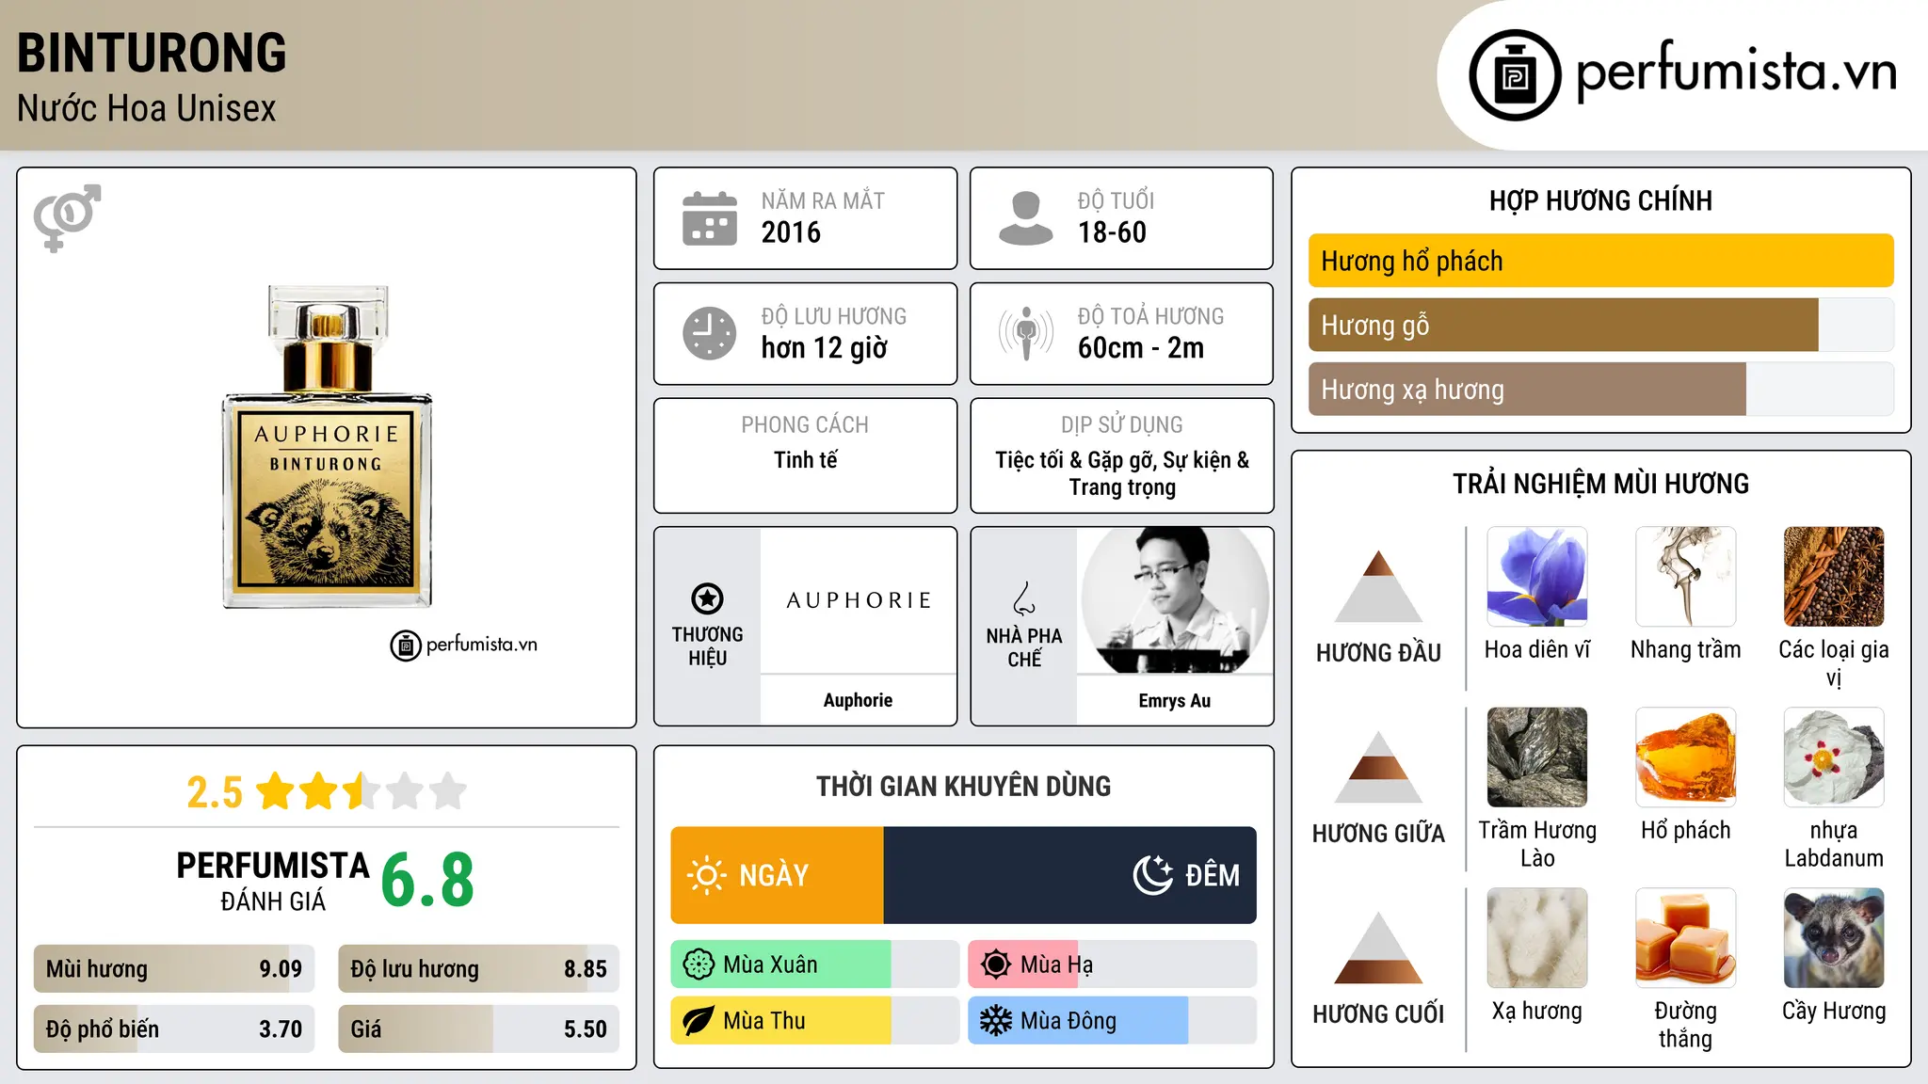Open the Đường thắng note image
This screenshot has width=1928, height=1084.
1686,938
